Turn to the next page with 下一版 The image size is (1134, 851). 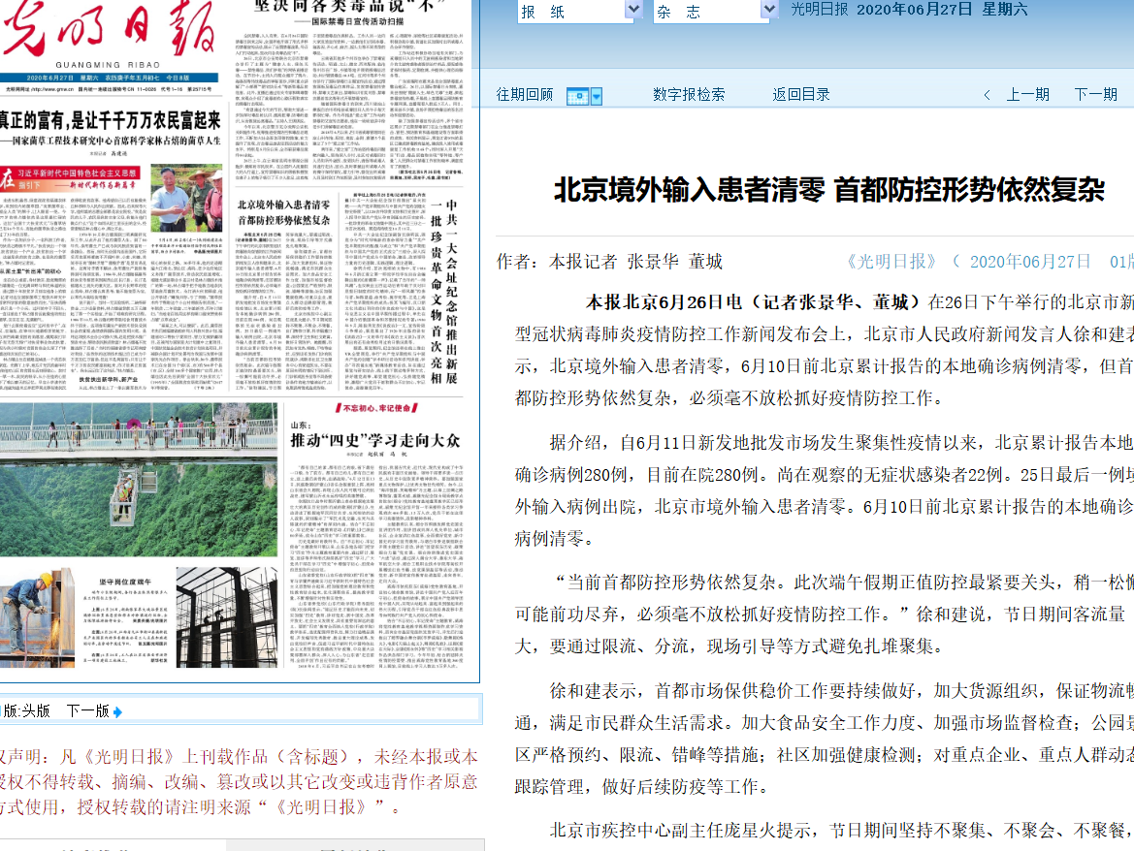tap(95, 710)
